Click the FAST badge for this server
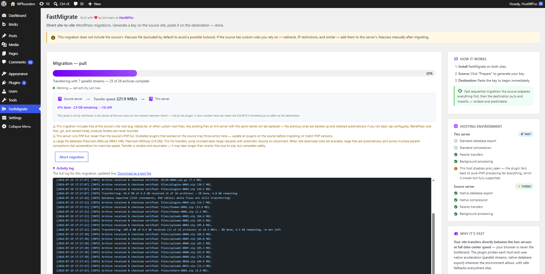This screenshot has width=545, height=274. click(526, 134)
